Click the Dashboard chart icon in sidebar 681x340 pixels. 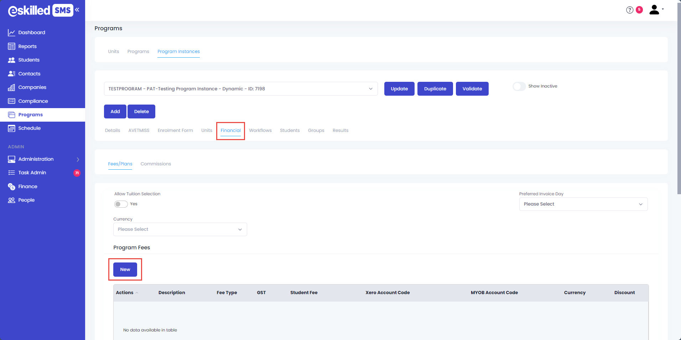pyautogui.click(x=11, y=33)
